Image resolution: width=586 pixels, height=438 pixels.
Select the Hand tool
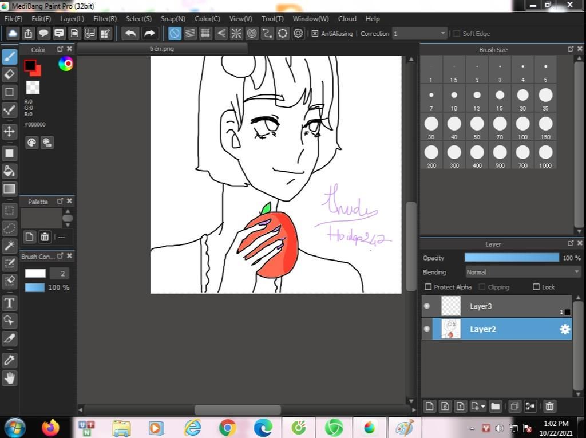coord(9,378)
